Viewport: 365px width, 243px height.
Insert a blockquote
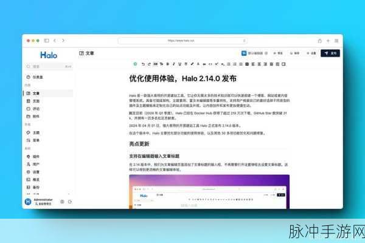pos(204,64)
